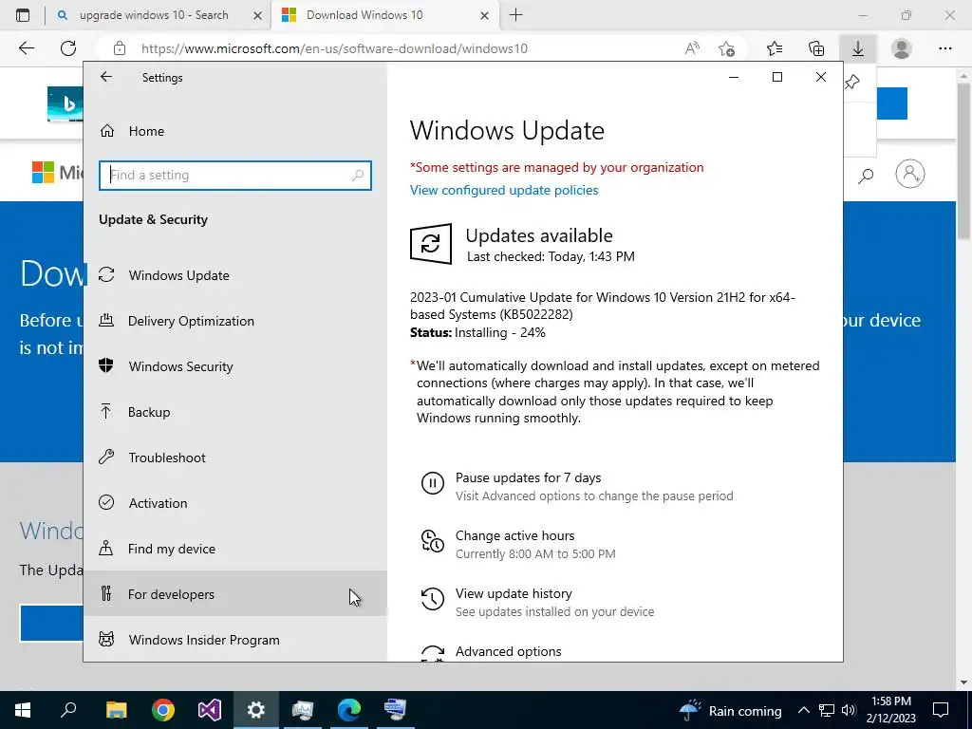Image resolution: width=972 pixels, height=729 pixels.
Task: Open Edge profile avatar
Action: pos(902,48)
